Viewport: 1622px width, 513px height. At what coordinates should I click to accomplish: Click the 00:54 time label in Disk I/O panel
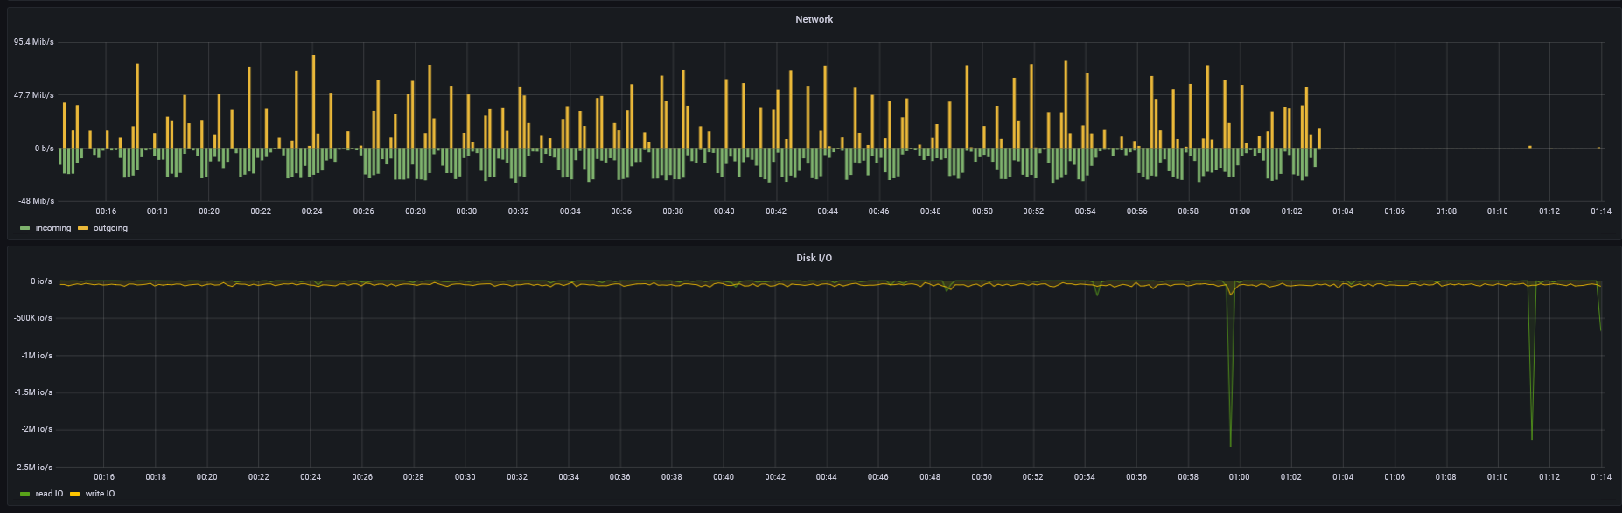(x=1085, y=477)
